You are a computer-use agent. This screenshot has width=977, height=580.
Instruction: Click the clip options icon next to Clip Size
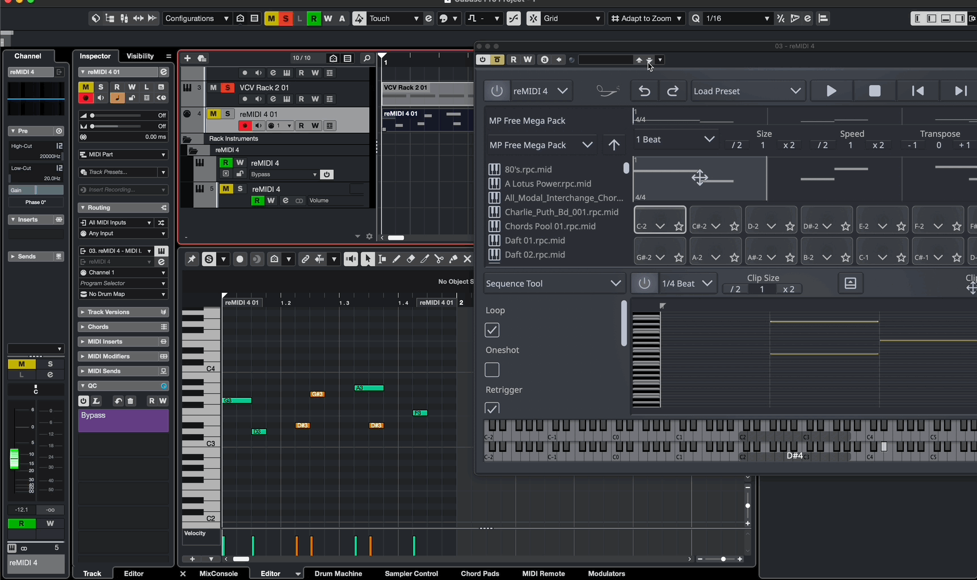pyautogui.click(x=850, y=283)
